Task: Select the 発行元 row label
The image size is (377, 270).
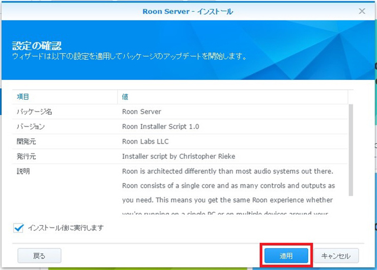Action: point(26,156)
